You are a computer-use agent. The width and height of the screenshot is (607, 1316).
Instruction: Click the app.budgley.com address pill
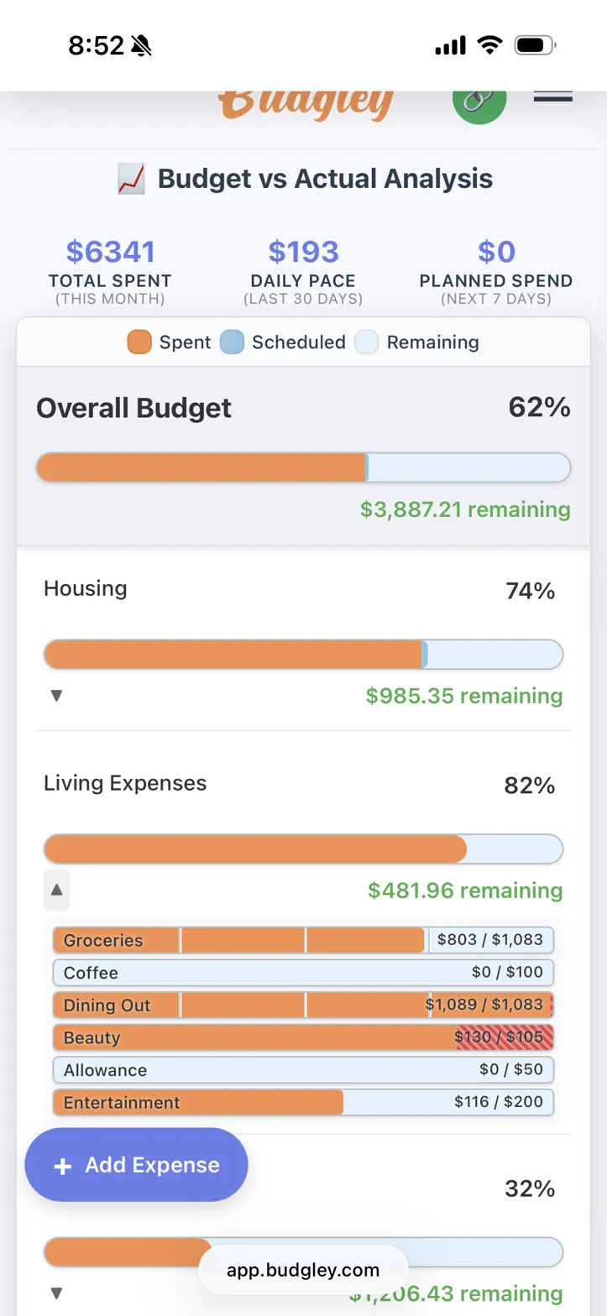[x=303, y=1270]
